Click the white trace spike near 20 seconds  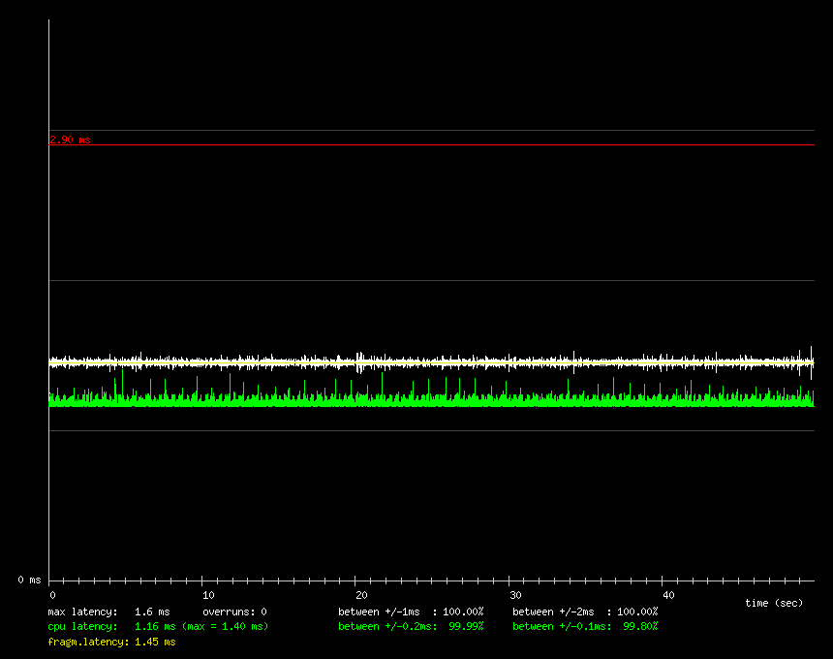(360, 362)
